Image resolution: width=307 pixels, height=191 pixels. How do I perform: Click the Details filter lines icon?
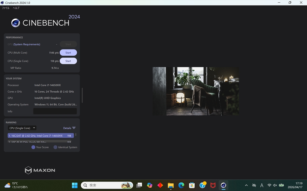74,128
